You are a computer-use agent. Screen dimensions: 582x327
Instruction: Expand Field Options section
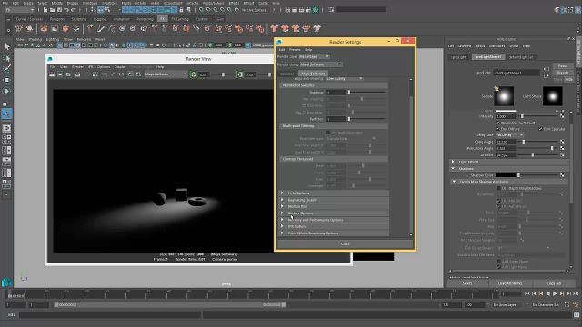click(334, 193)
